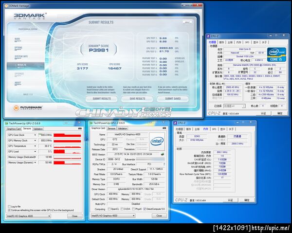
Task: Toggle the DirectCompute 5.0 checkbox
Action: coord(145,209)
